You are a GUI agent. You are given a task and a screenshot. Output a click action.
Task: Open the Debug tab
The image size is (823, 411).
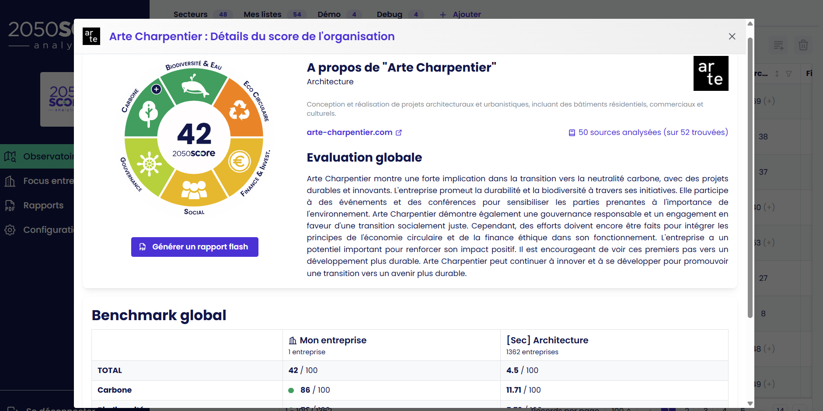coord(389,14)
